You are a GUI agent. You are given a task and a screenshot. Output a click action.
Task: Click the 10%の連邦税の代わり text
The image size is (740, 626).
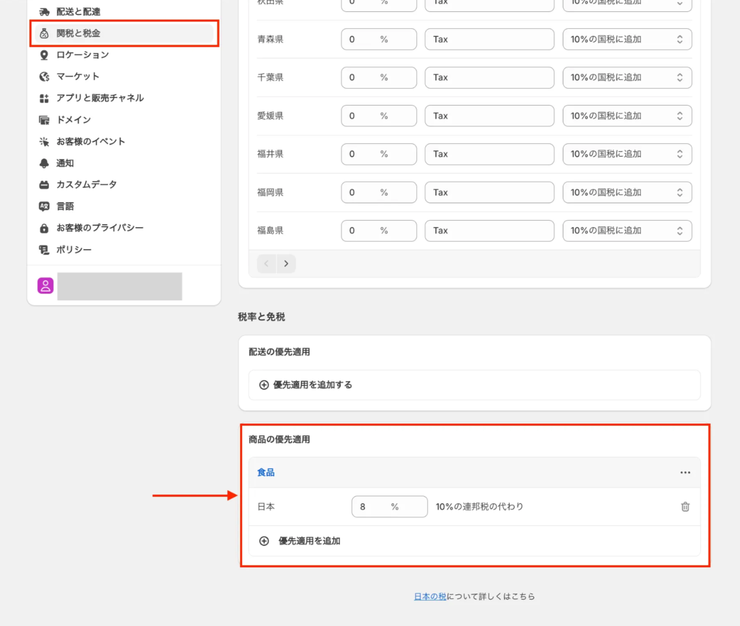(x=480, y=507)
